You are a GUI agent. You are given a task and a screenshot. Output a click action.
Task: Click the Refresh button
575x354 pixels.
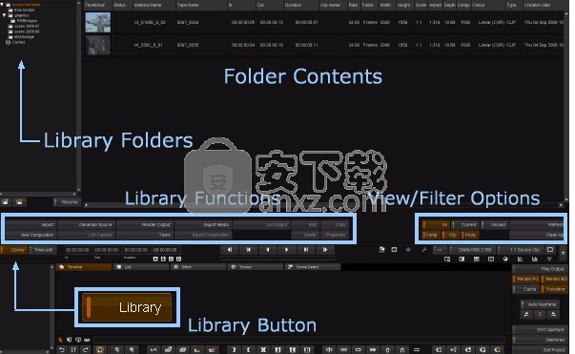point(538,224)
